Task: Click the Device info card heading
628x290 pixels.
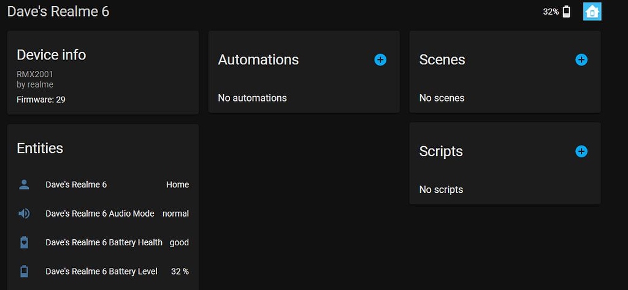Action: pos(51,54)
